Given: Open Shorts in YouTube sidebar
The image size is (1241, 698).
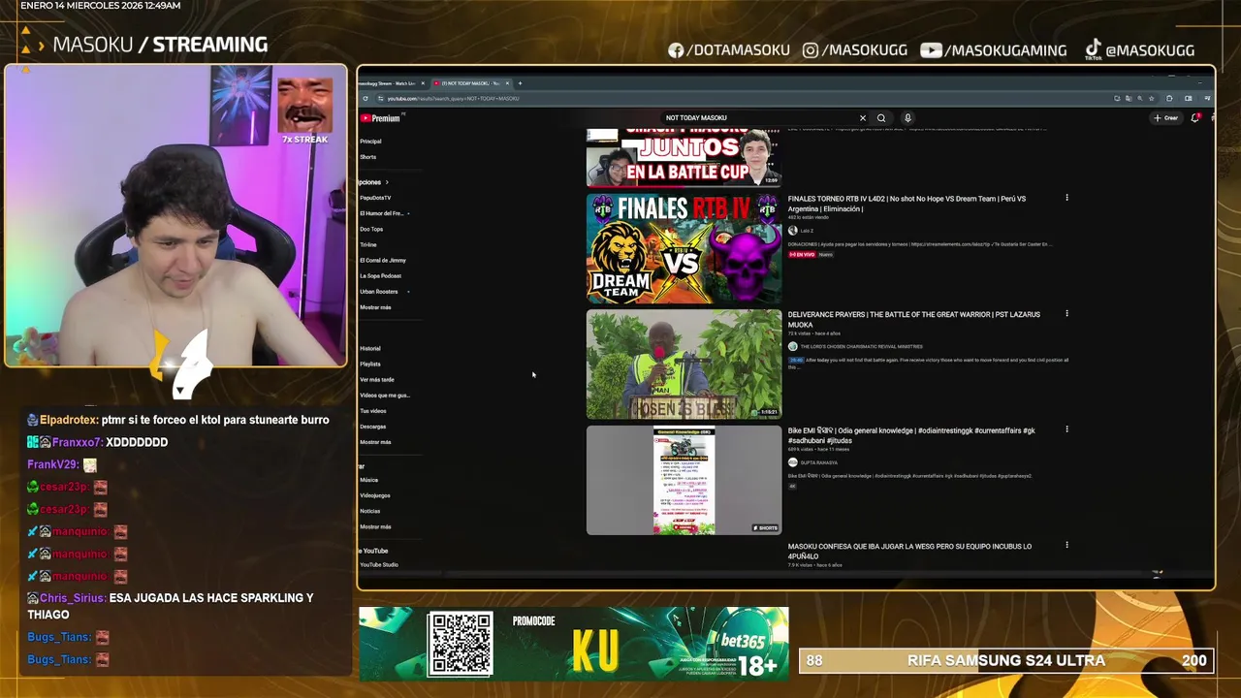Looking at the screenshot, I should [x=368, y=157].
